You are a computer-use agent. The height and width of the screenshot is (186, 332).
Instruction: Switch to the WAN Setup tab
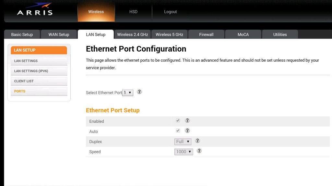(x=59, y=34)
